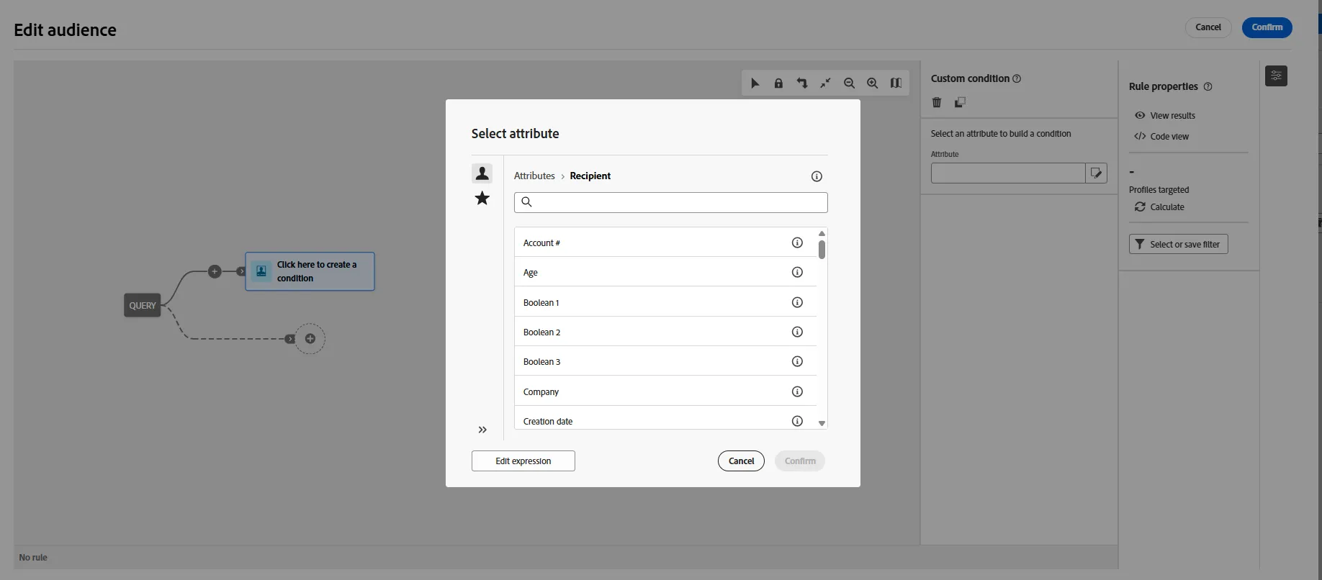1322x580 pixels.
Task: Select the person icon in attribute dialog
Action: click(x=482, y=173)
